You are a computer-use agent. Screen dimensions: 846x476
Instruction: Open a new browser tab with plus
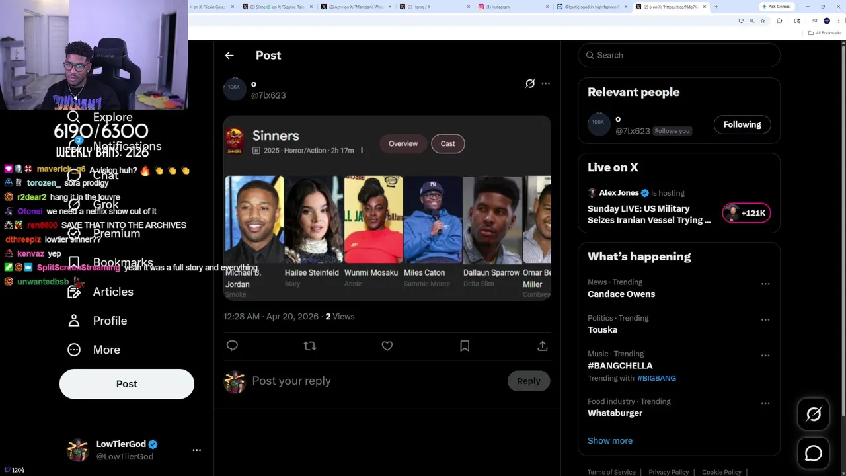(x=716, y=7)
